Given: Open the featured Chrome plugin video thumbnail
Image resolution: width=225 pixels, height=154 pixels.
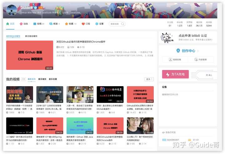Looking at the screenshot, I should (x=30, y=55).
